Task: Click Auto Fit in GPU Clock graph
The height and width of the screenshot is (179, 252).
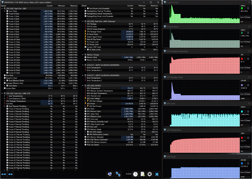Action: [243, 120]
